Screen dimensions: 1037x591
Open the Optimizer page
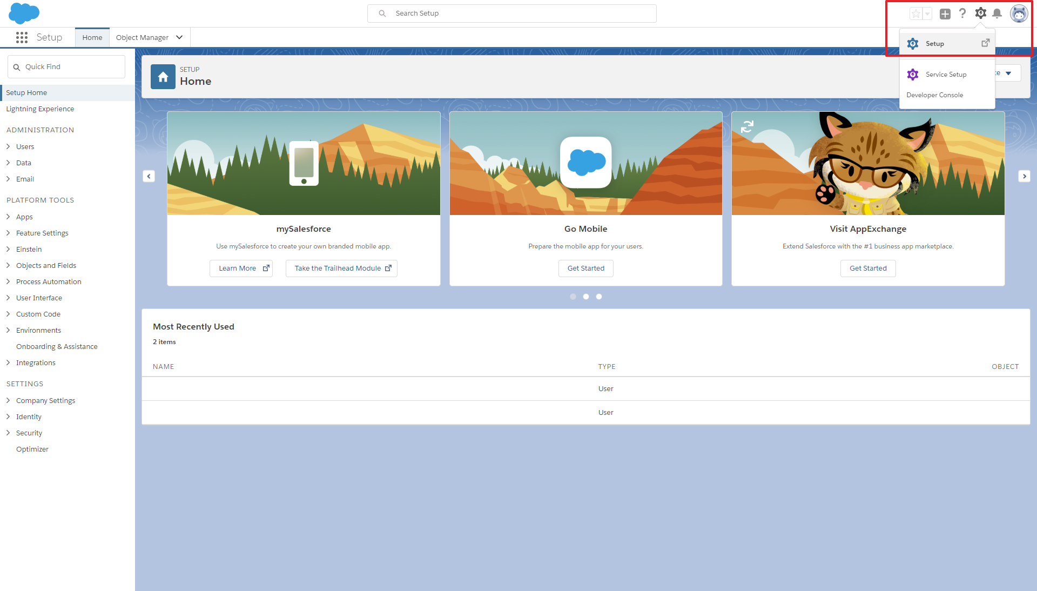pos(32,449)
